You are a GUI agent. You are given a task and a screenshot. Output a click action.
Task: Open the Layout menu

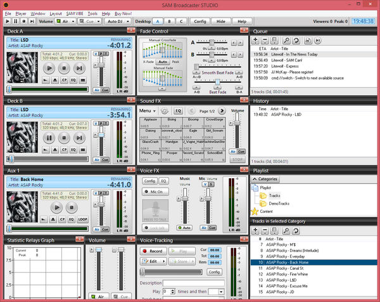pos(55,13)
